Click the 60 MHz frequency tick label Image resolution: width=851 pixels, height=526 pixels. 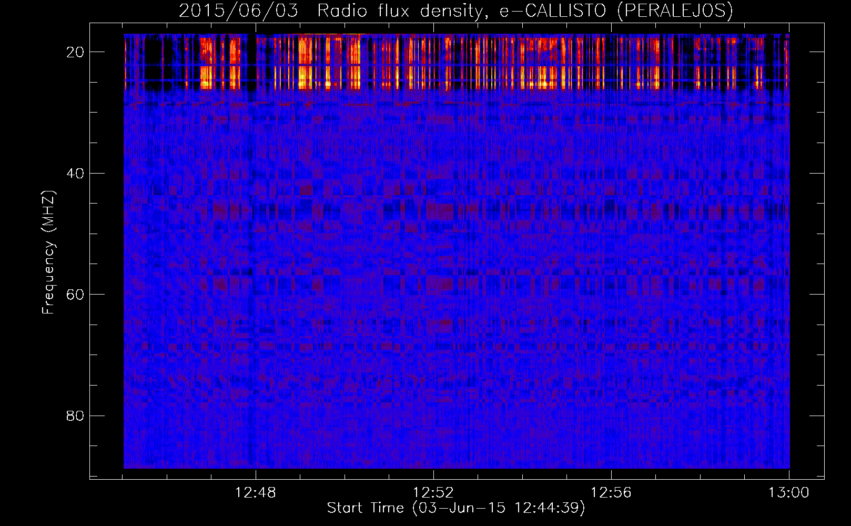(75, 295)
